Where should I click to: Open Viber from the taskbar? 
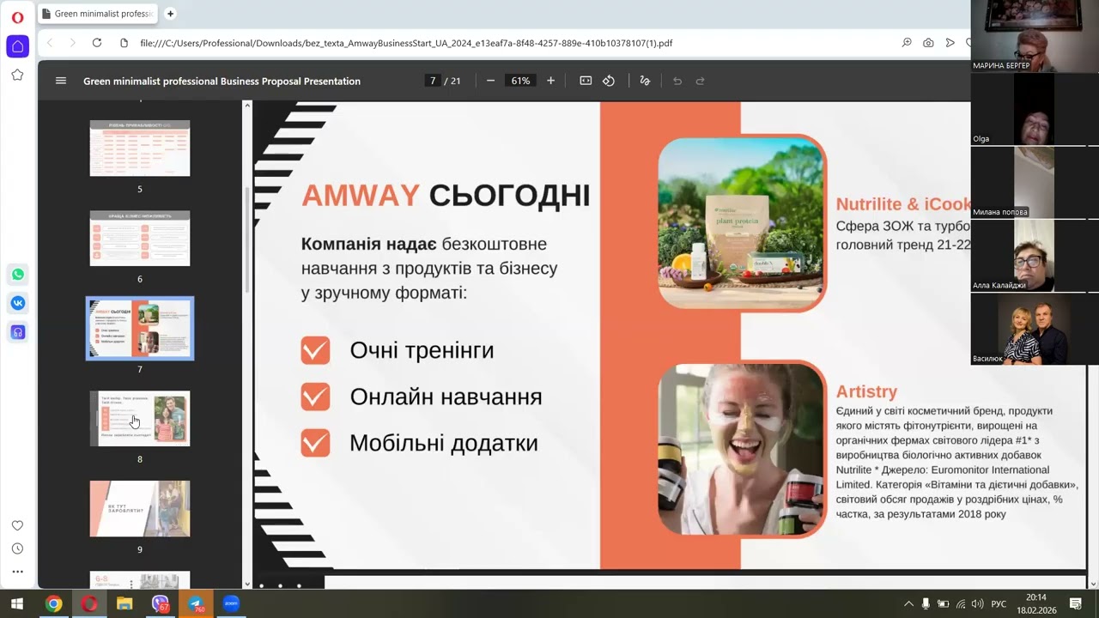coord(161,603)
